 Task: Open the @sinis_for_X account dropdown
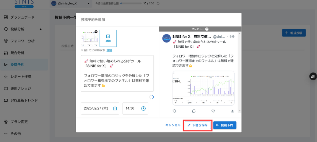(x=71, y=4)
